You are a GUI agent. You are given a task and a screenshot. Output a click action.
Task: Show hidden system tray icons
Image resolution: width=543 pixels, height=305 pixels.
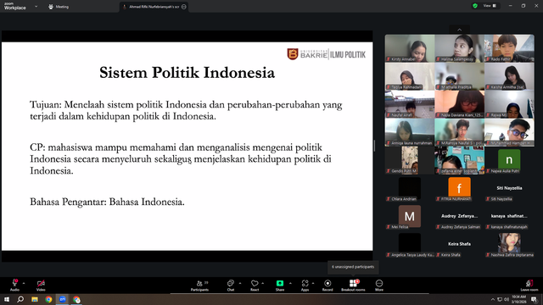(x=492, y=299)
